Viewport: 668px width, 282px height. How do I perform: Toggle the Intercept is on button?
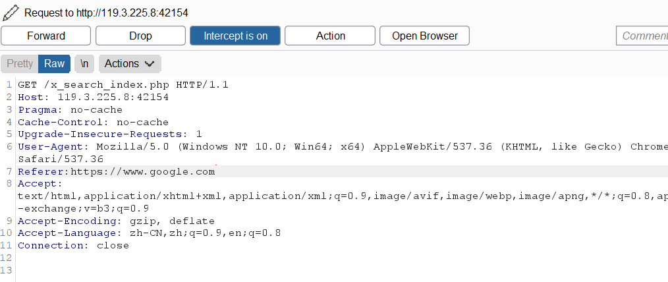click(235, 36)
